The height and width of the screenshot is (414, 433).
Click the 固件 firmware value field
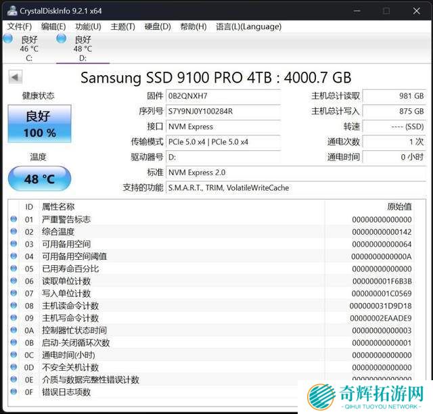click(x=223, y=96)
